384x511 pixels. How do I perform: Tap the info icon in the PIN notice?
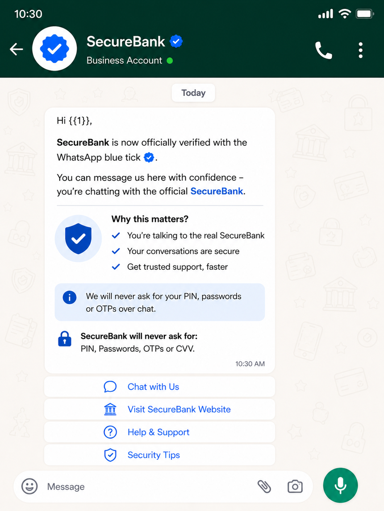pos(70,297)
